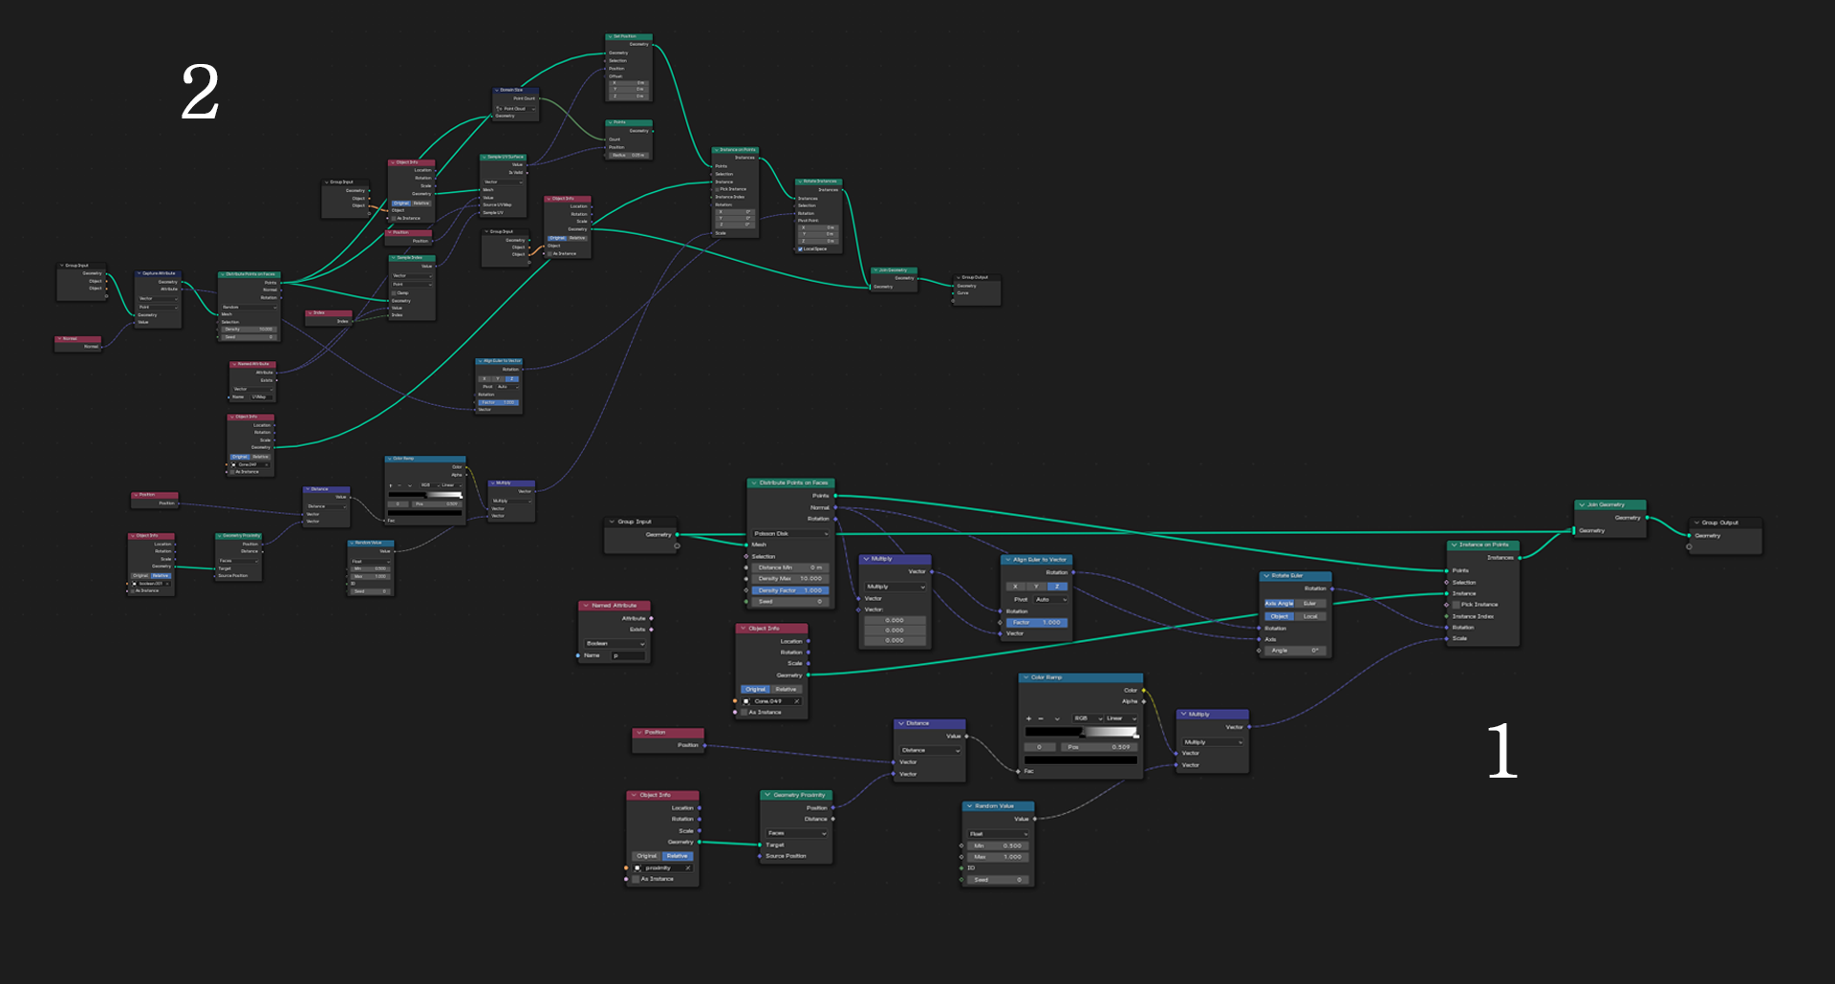
Task: Click the stop index 0 field in the large Color Ramp node
Action: (x=1040, y=747)
